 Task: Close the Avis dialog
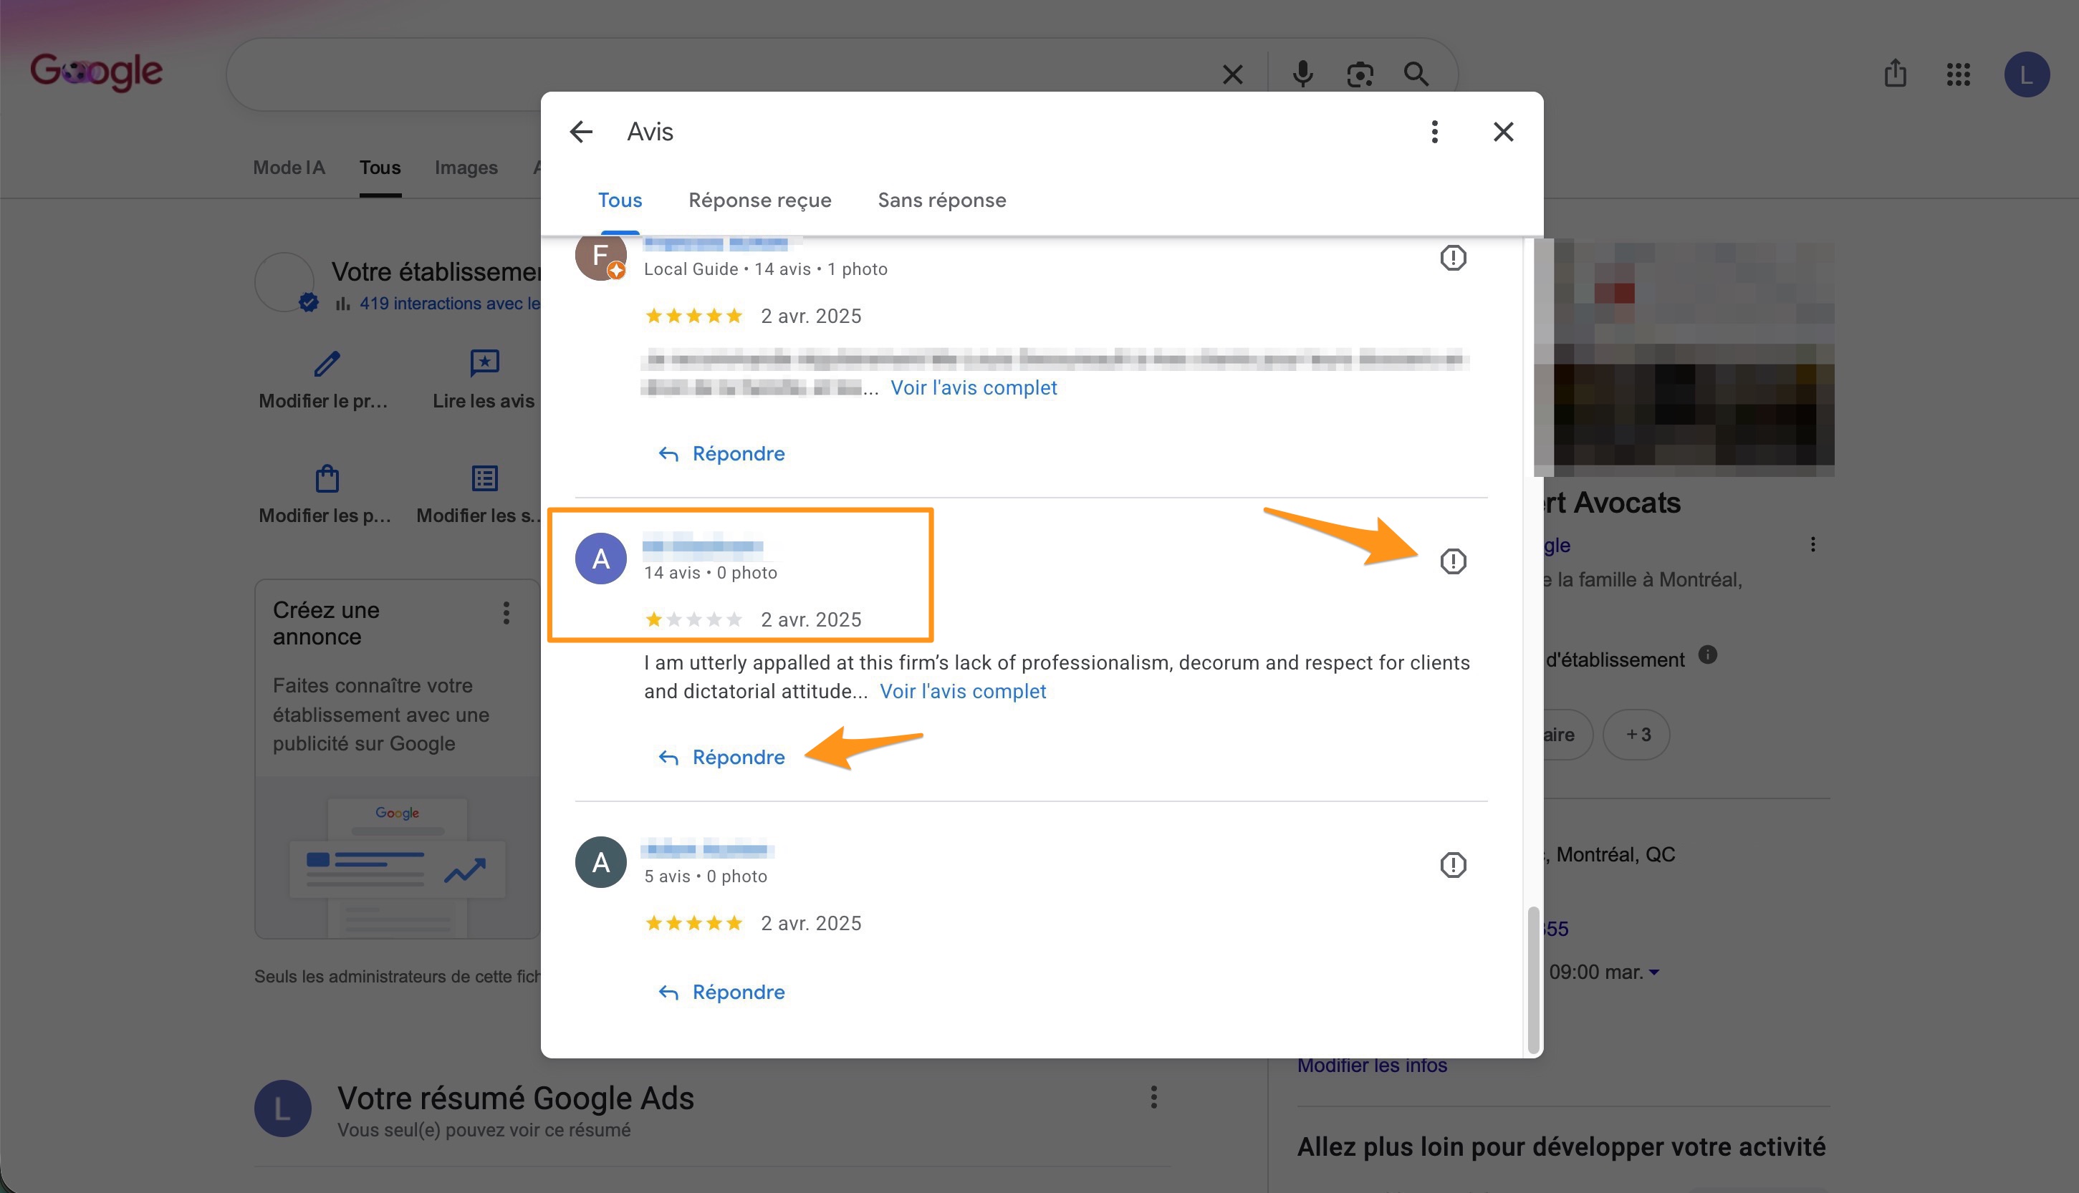pos(1503,132)
